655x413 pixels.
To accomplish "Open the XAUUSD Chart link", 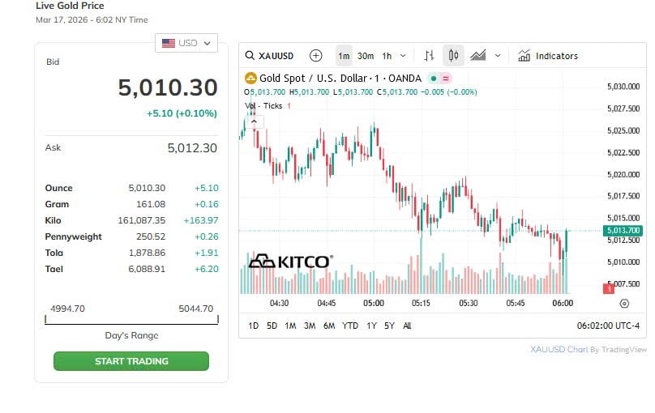I will [559, 350].
